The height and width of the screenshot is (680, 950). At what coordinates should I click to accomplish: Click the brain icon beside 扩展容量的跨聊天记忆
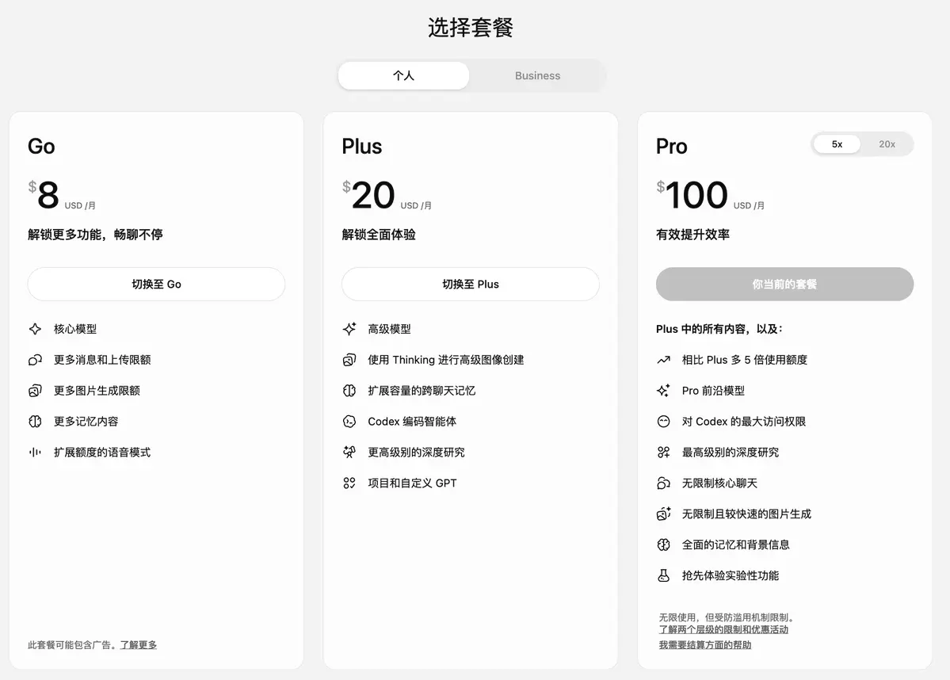[349, 391]
